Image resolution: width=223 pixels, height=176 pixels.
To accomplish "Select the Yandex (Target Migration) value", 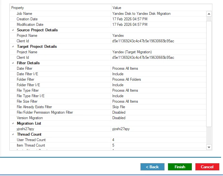I will (132, 52).
